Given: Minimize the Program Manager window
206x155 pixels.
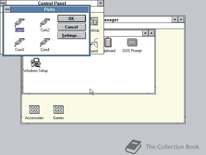Looking at the screenshot, I should coord(175,20).
